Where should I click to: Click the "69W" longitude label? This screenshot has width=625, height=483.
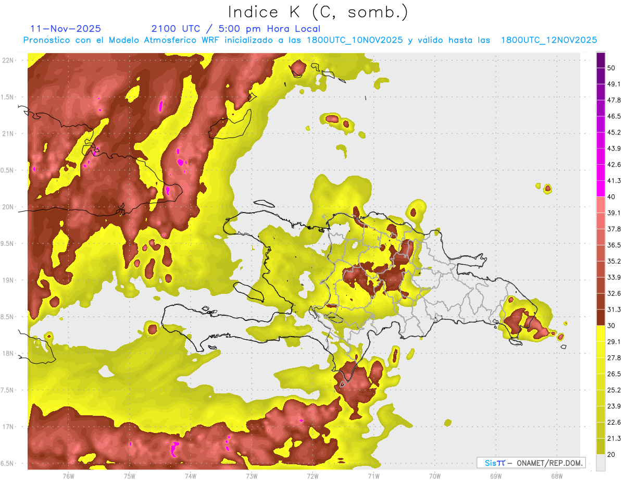[x=495, y=476]
